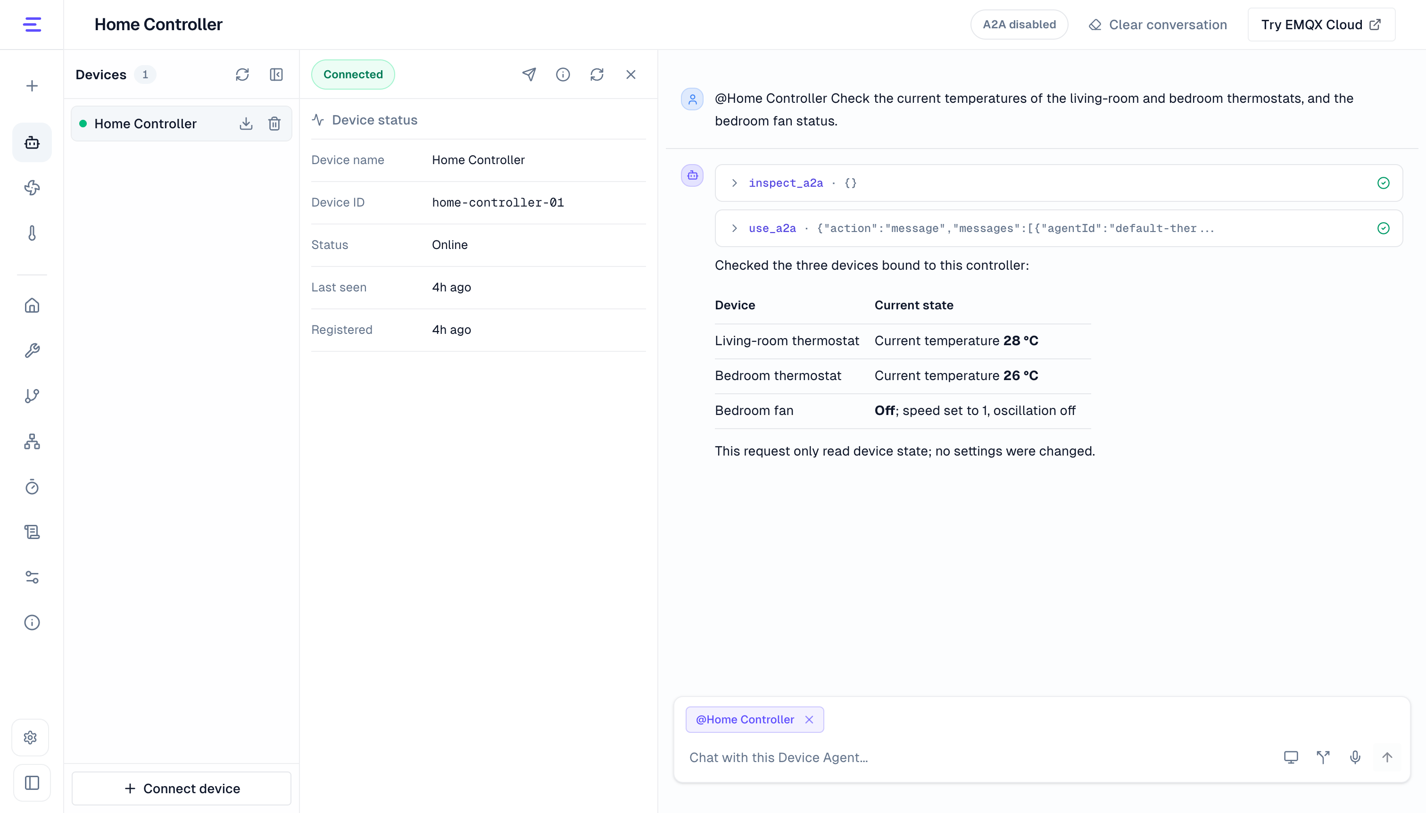The width and height of the screenshot is (1426, 813).
Task: Open the git branch icon in sidebar
Action: tap(32, 396)
